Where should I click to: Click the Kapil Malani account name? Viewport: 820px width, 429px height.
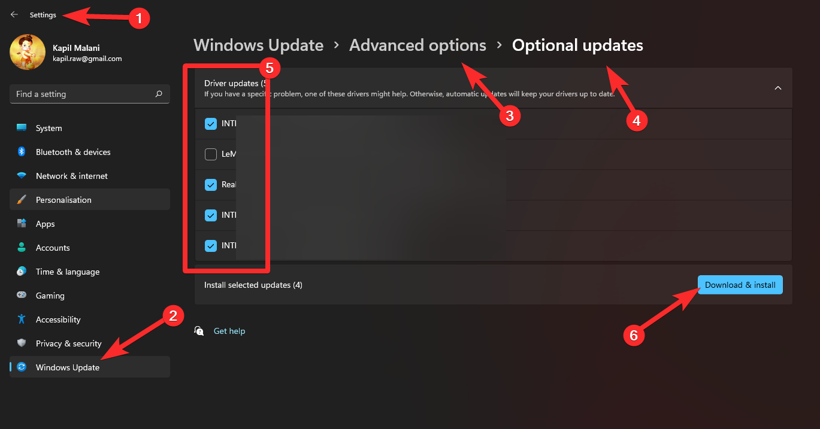click(75, 48)
